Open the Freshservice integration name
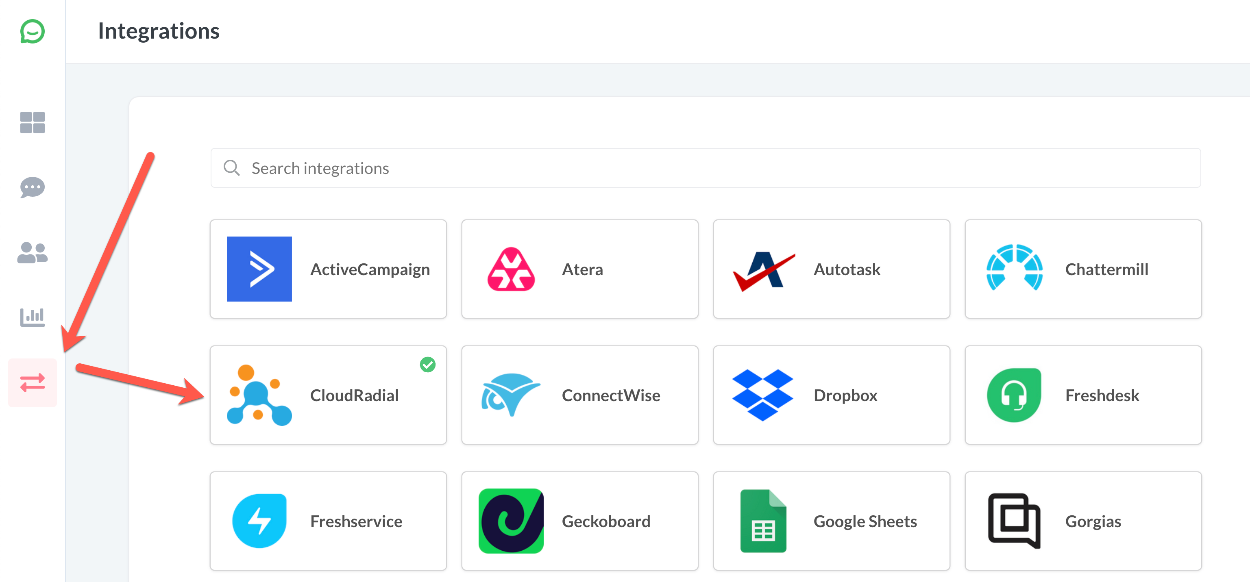The height and width of the screenshot is (582, 1250). click(x=356, y=521)
